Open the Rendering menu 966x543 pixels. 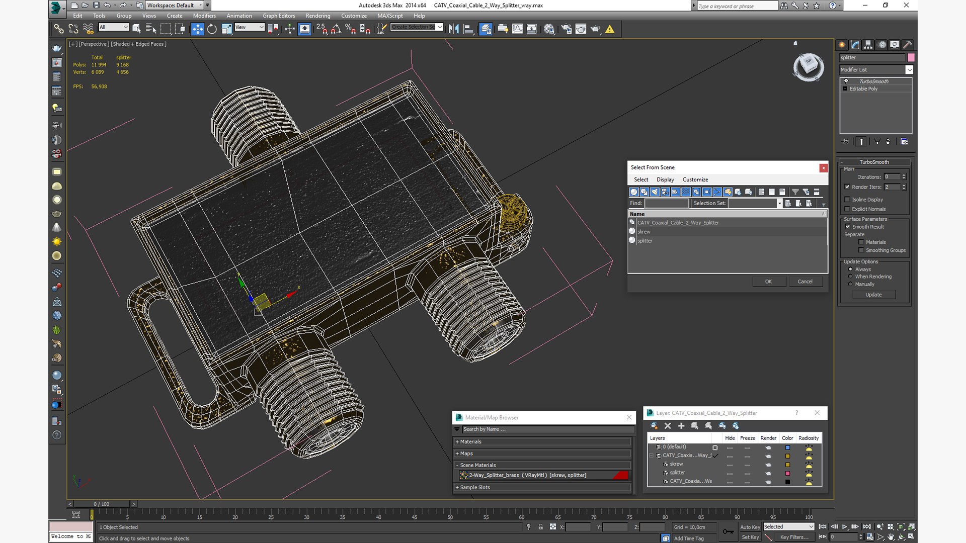tap(317, 16)
